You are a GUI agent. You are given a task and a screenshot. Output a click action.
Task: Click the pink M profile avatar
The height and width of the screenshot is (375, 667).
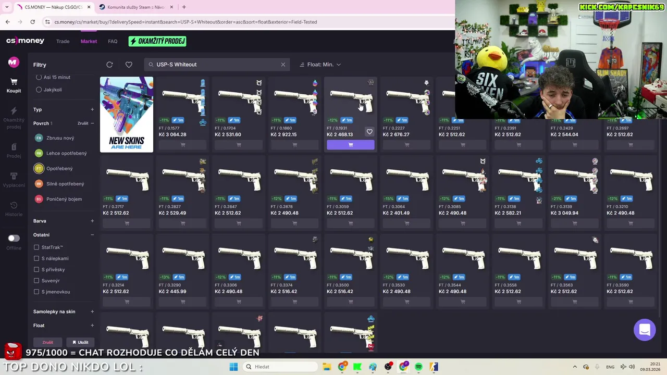tap(14, 62)
